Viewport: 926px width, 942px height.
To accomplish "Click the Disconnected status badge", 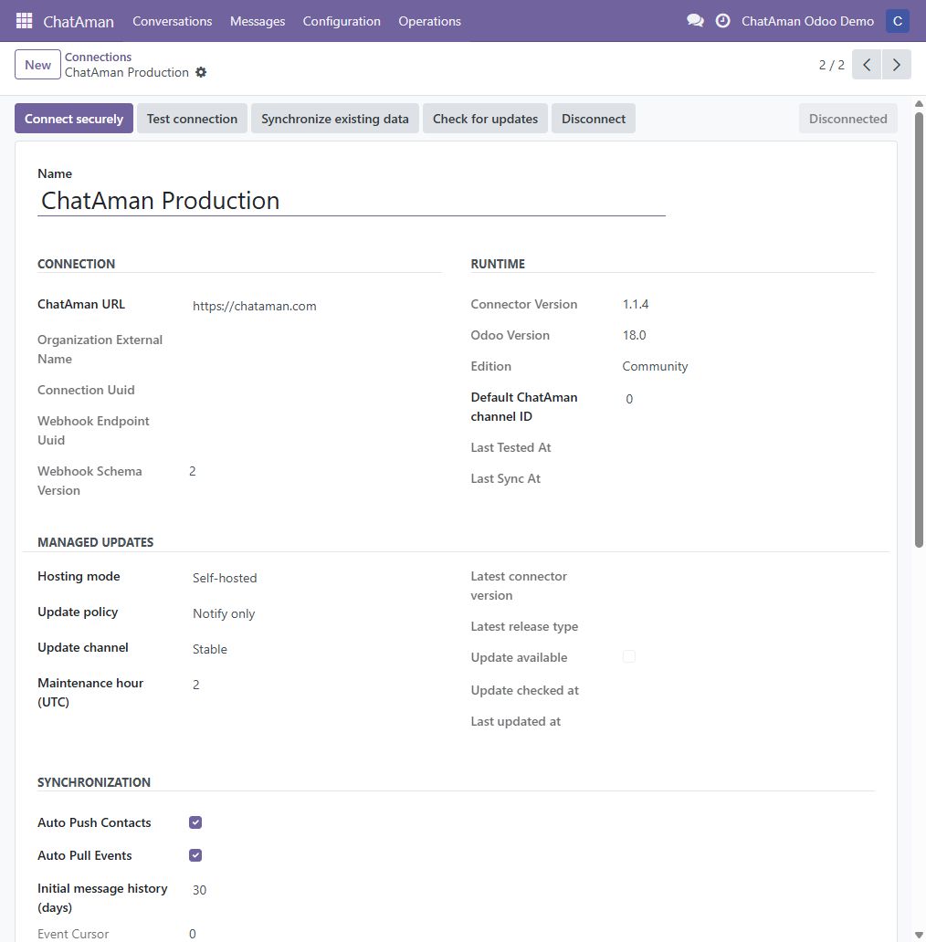I will (x=847, y=119).
